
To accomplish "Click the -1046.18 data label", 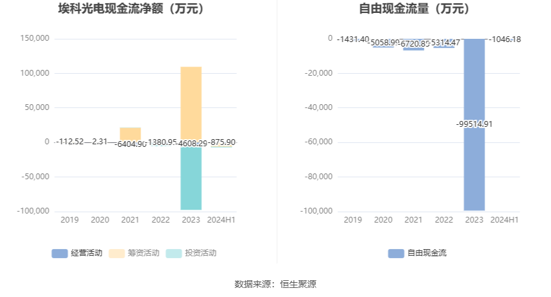I will [x=504, y=39].
